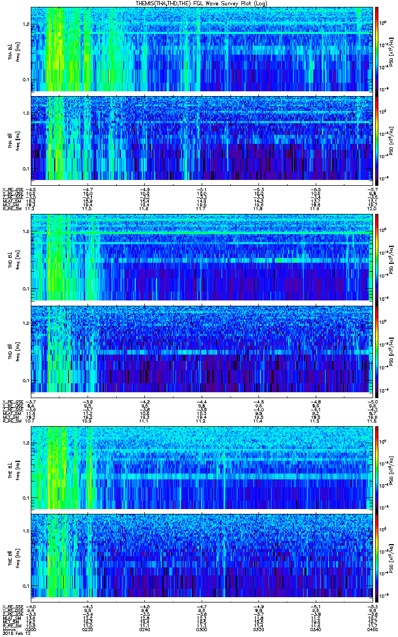Click the MLT_SM row label below THE panels
This screenshot has width=398, height=637.
(x=10, y=622)
